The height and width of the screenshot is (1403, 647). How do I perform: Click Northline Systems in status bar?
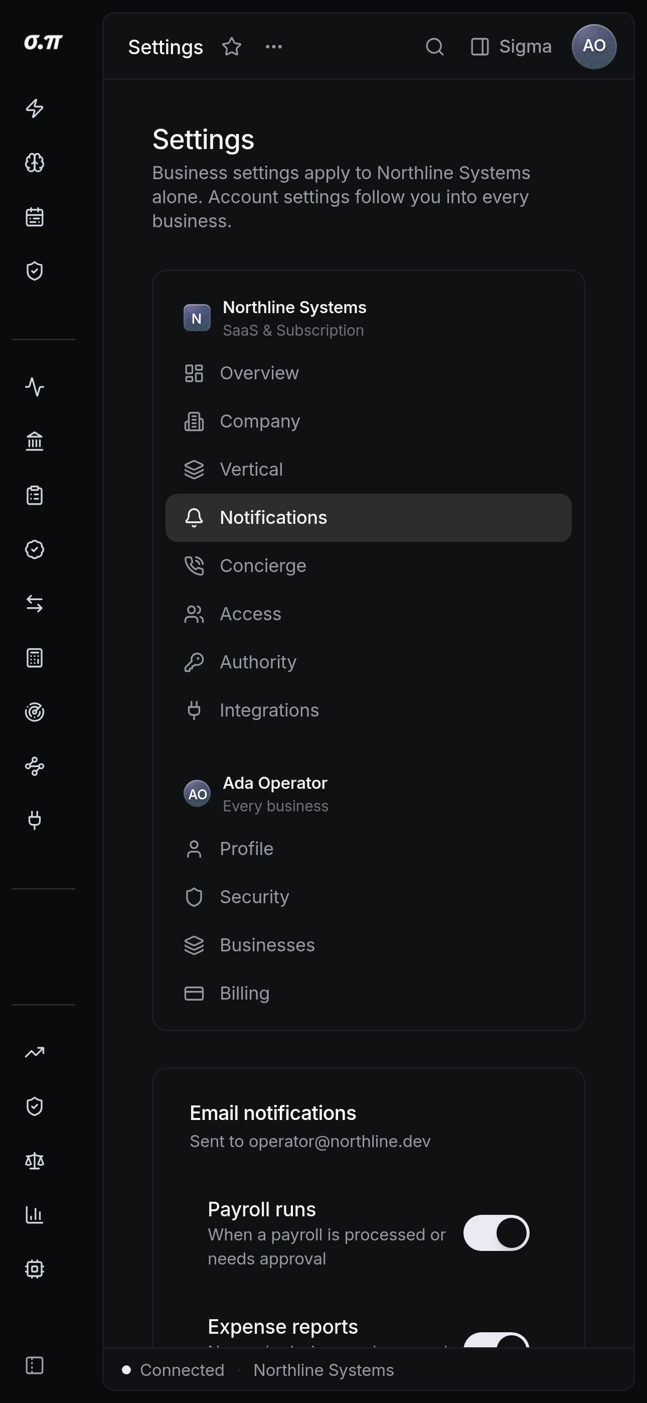click(323, 1370)
